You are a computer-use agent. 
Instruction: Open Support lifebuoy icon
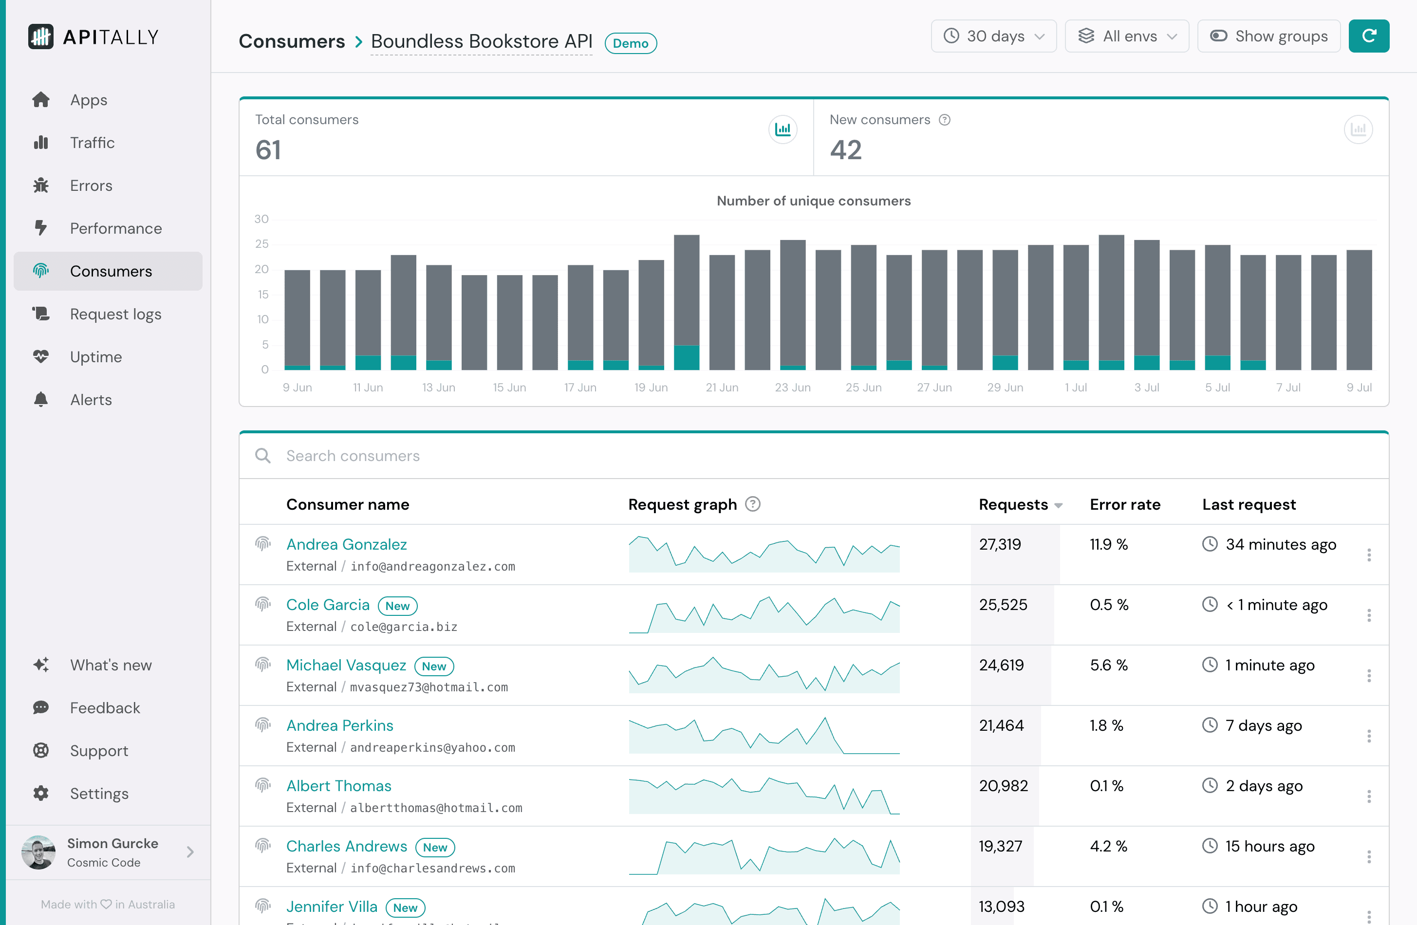(40, 751)
